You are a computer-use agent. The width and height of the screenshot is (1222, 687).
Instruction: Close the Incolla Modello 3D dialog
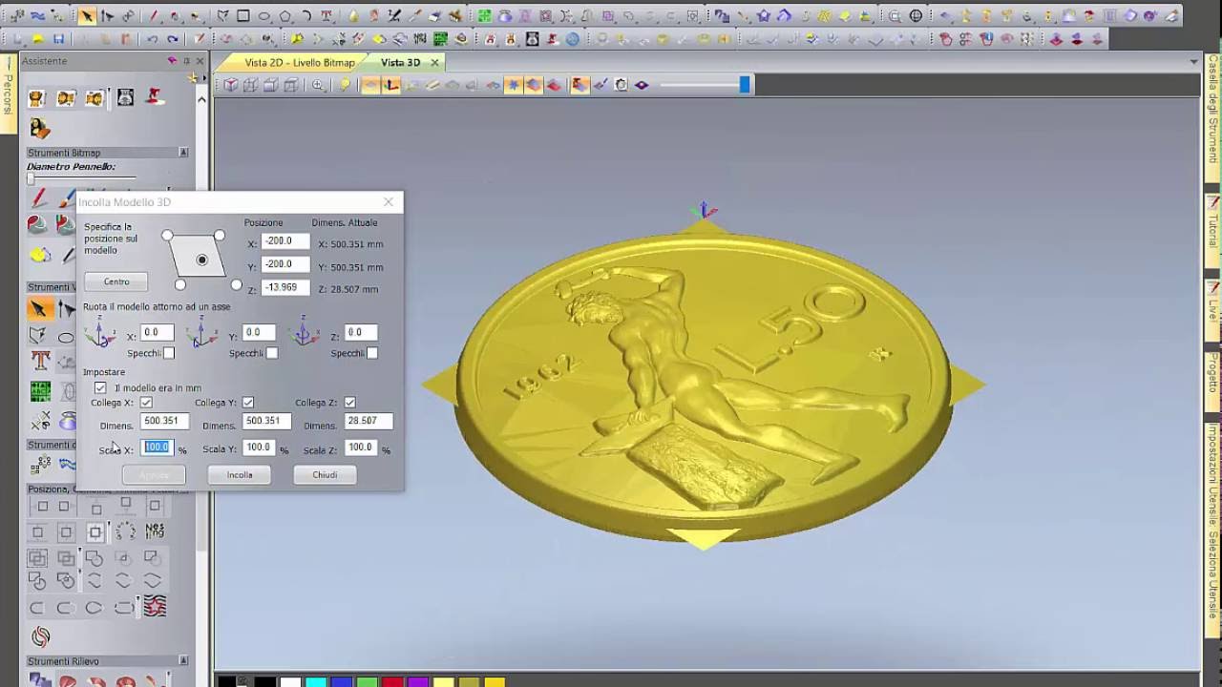coord(388,201)
